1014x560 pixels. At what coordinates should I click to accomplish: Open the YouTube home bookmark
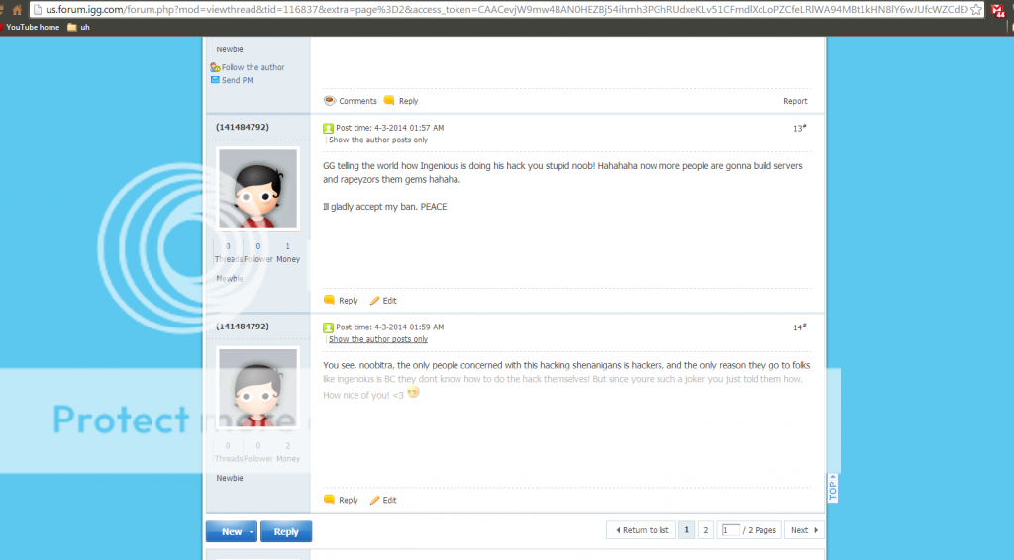[x=33, y=27]
